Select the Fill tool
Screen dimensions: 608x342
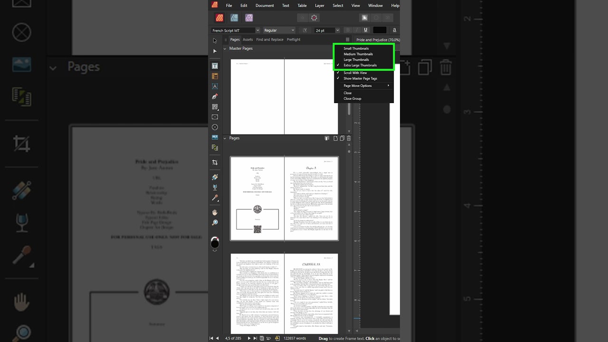pos(215,177)
